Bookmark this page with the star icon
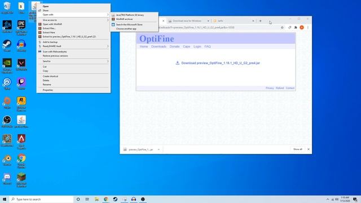Image resolution: width=361 pixels, height=203 pixels. coord(282,28)
